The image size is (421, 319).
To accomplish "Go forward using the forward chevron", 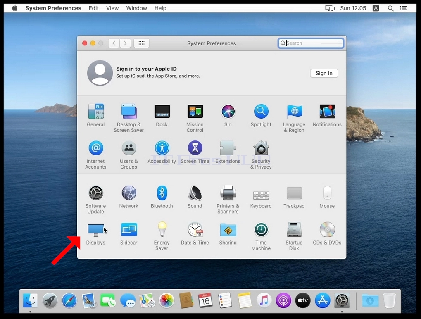I will [x=125, y=43].
